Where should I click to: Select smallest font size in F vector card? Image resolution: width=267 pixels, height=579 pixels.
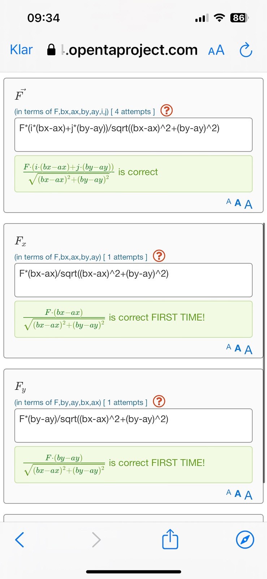pos(228,202)
